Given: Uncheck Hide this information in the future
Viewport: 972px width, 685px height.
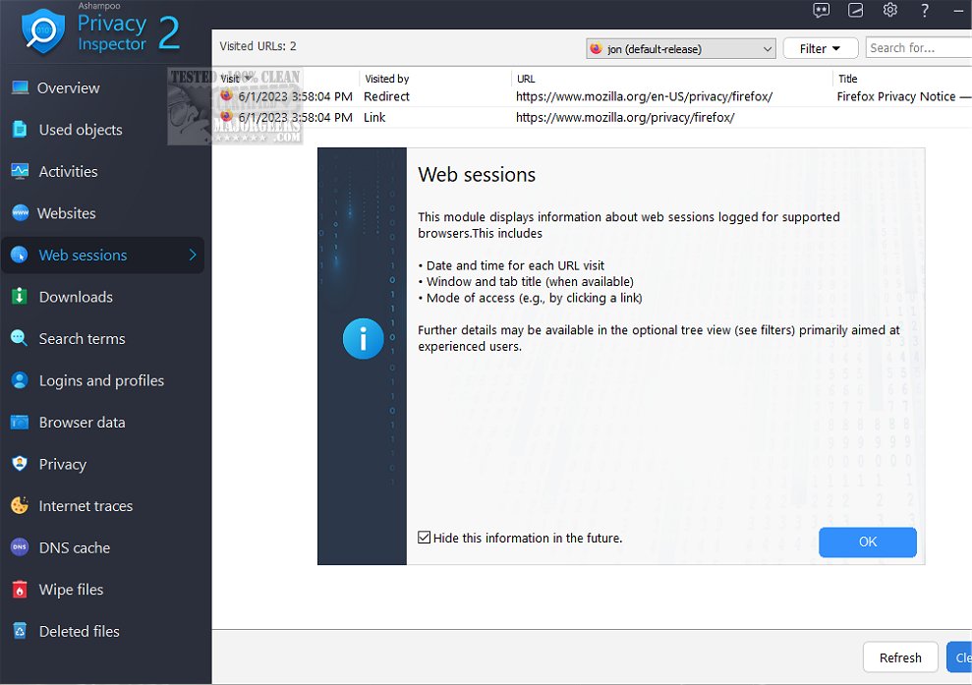Looking at the screenshot, I should [x=424, y=538].
